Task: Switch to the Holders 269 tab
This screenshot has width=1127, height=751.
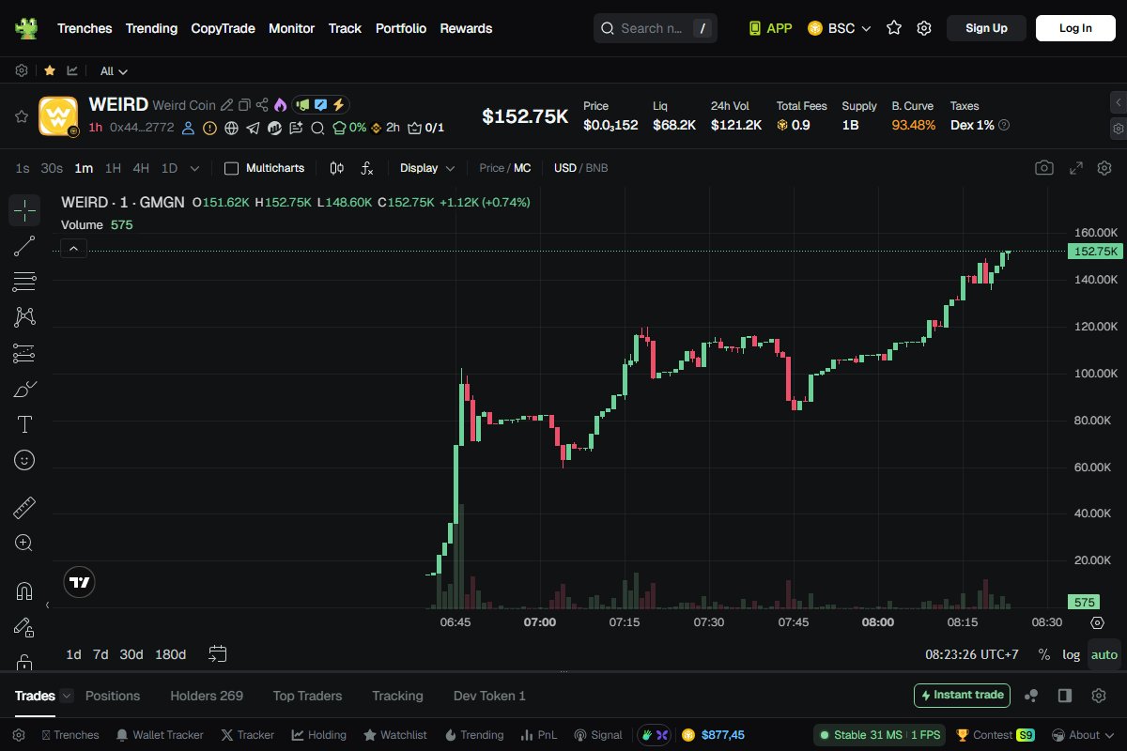Action: 207,696
